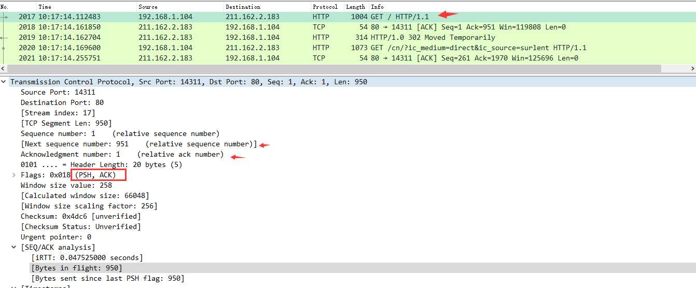The image size is (696, 288).
Task: Select packet 2017 GET / HTTP/1.1
Action: 348,17
